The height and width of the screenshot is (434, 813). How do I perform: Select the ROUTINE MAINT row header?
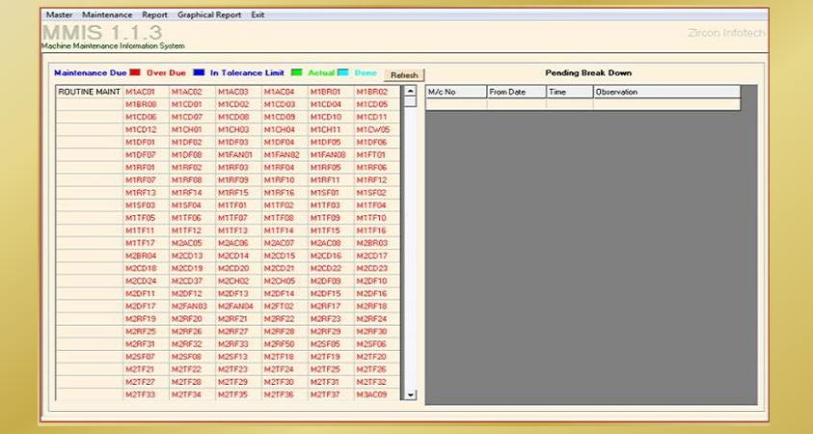89,92
